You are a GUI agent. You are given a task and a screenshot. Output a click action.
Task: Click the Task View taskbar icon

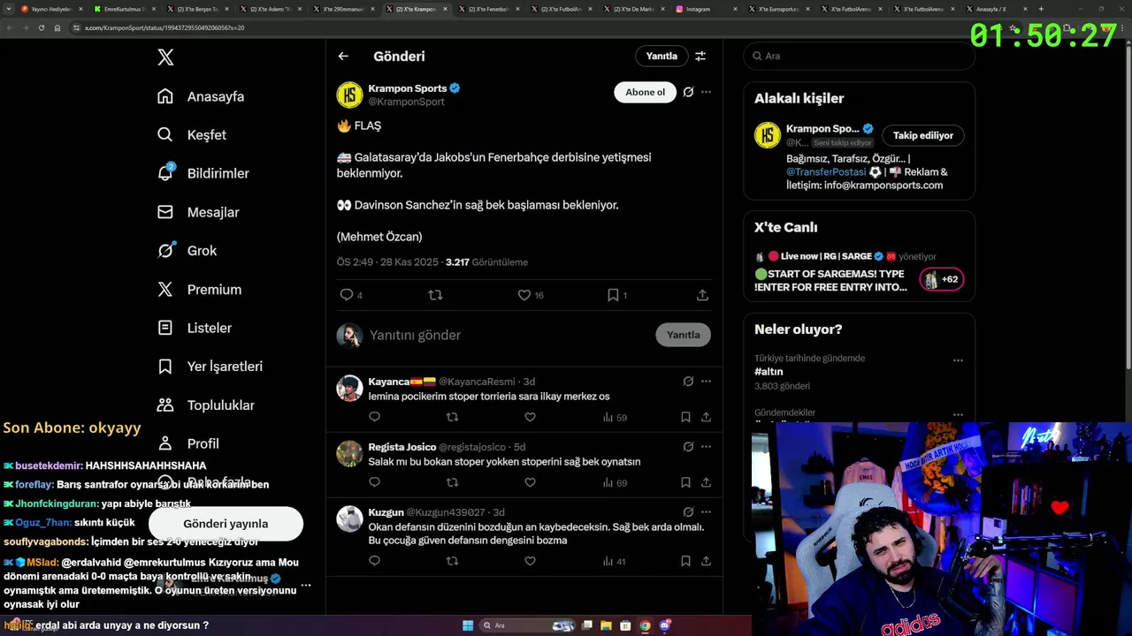click(586, 625)
